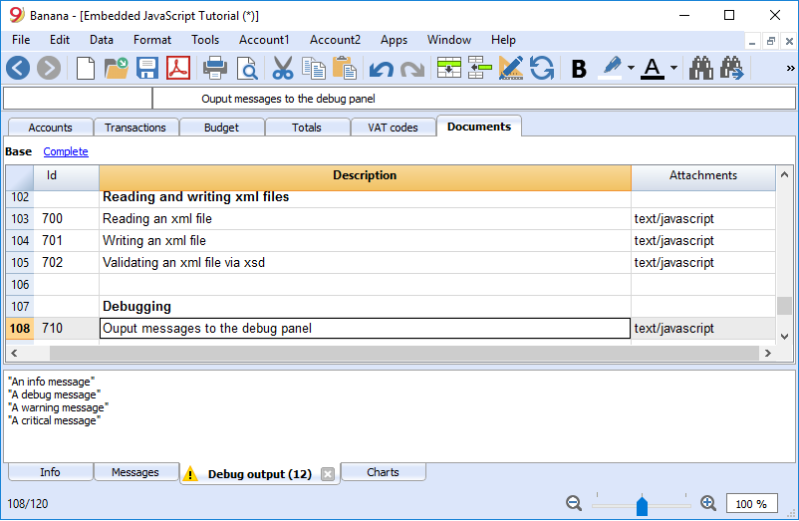This screenshot has height=521, width=799.
Task: Click the blue back navigation arrow
Action: pos(18,68)
